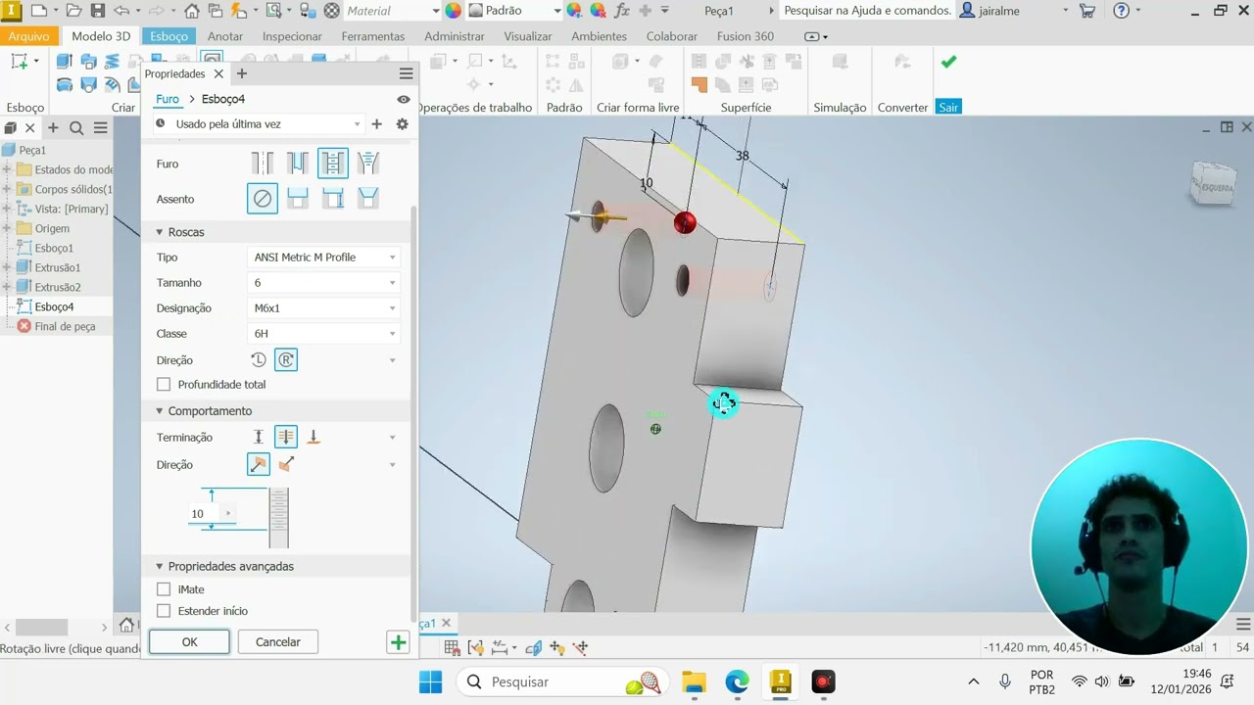
Task: Open File Explorer from the taskbar
Action: pos(694,681)
